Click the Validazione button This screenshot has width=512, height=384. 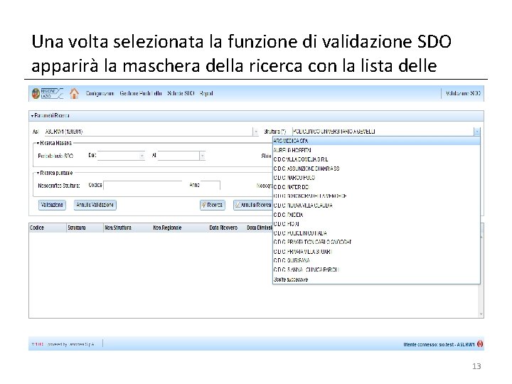pyautogui.click(x=52, y=205)
